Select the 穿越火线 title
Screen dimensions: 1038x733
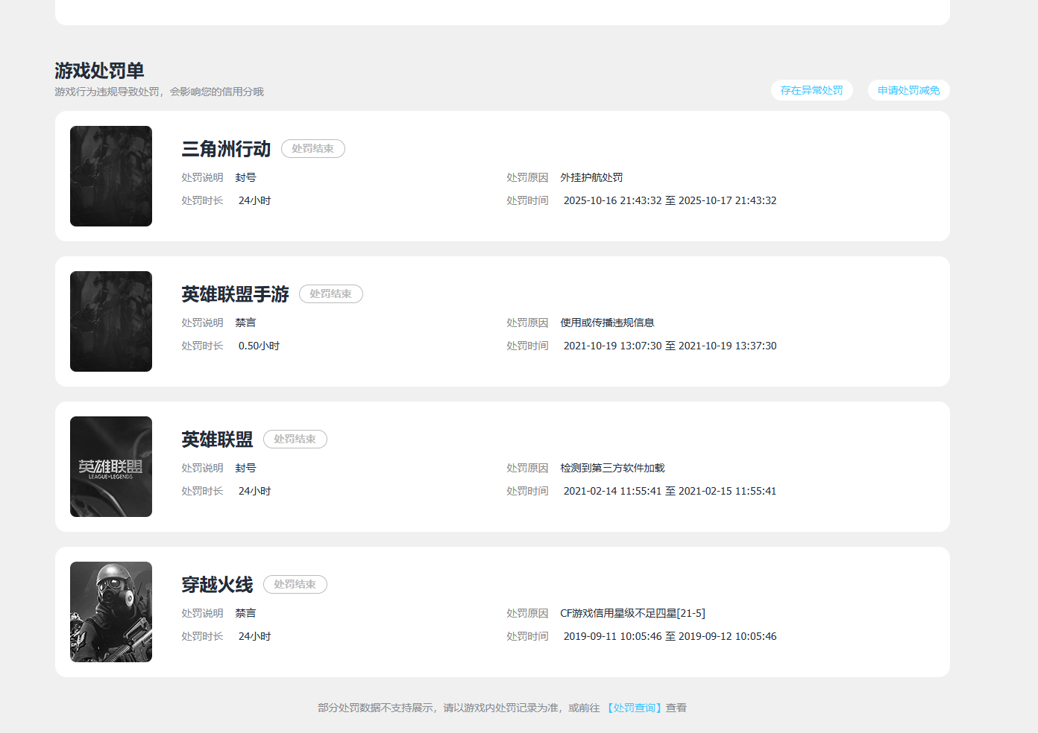pyautogui.click(x=217, y=585)
